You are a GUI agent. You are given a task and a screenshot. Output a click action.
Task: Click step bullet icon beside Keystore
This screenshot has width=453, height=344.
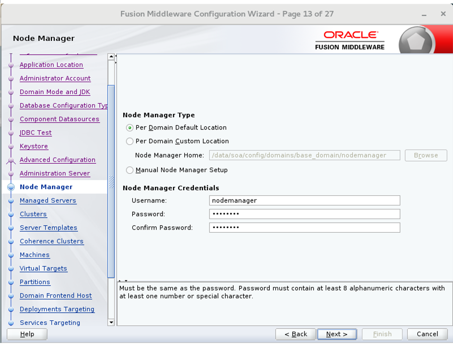pos(11,147)
